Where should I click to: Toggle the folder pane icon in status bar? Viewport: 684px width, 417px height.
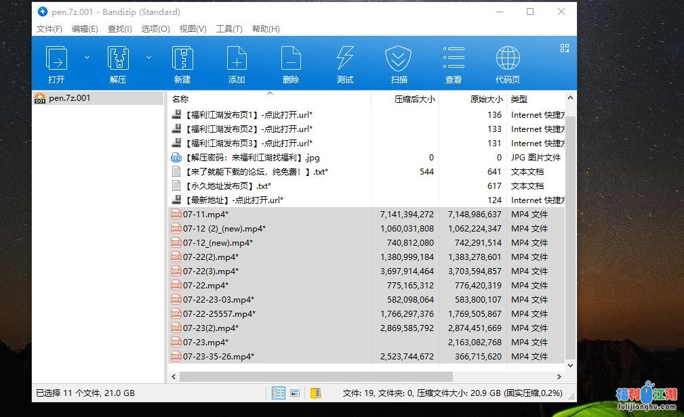tap(315, 393)
